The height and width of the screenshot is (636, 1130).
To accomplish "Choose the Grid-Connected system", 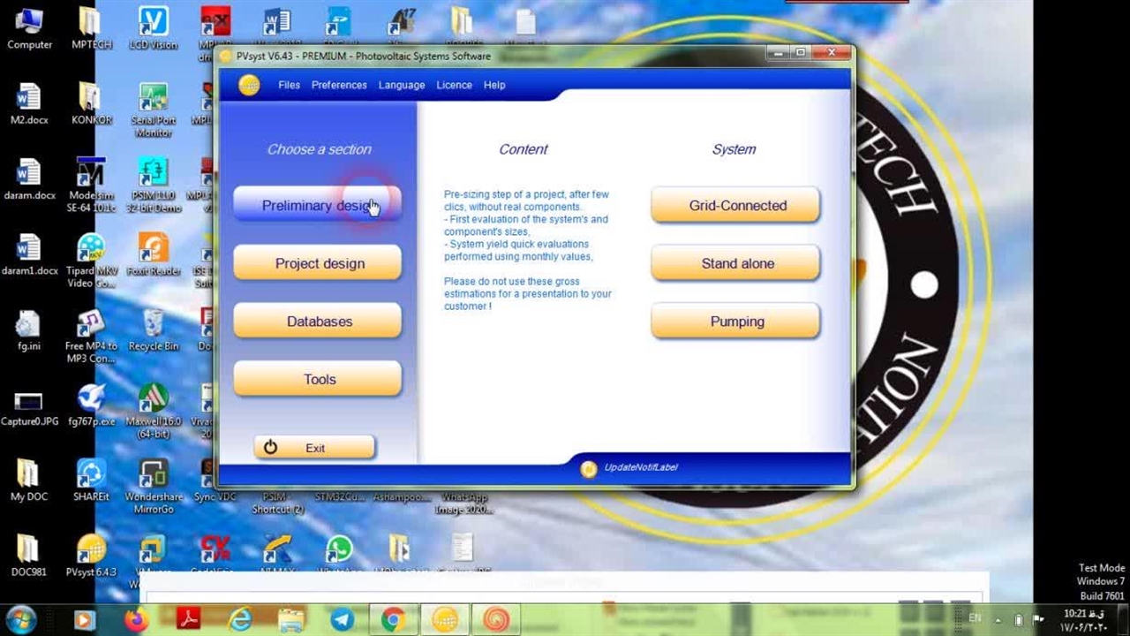I will pyautogui.click(x=735, y=206).
